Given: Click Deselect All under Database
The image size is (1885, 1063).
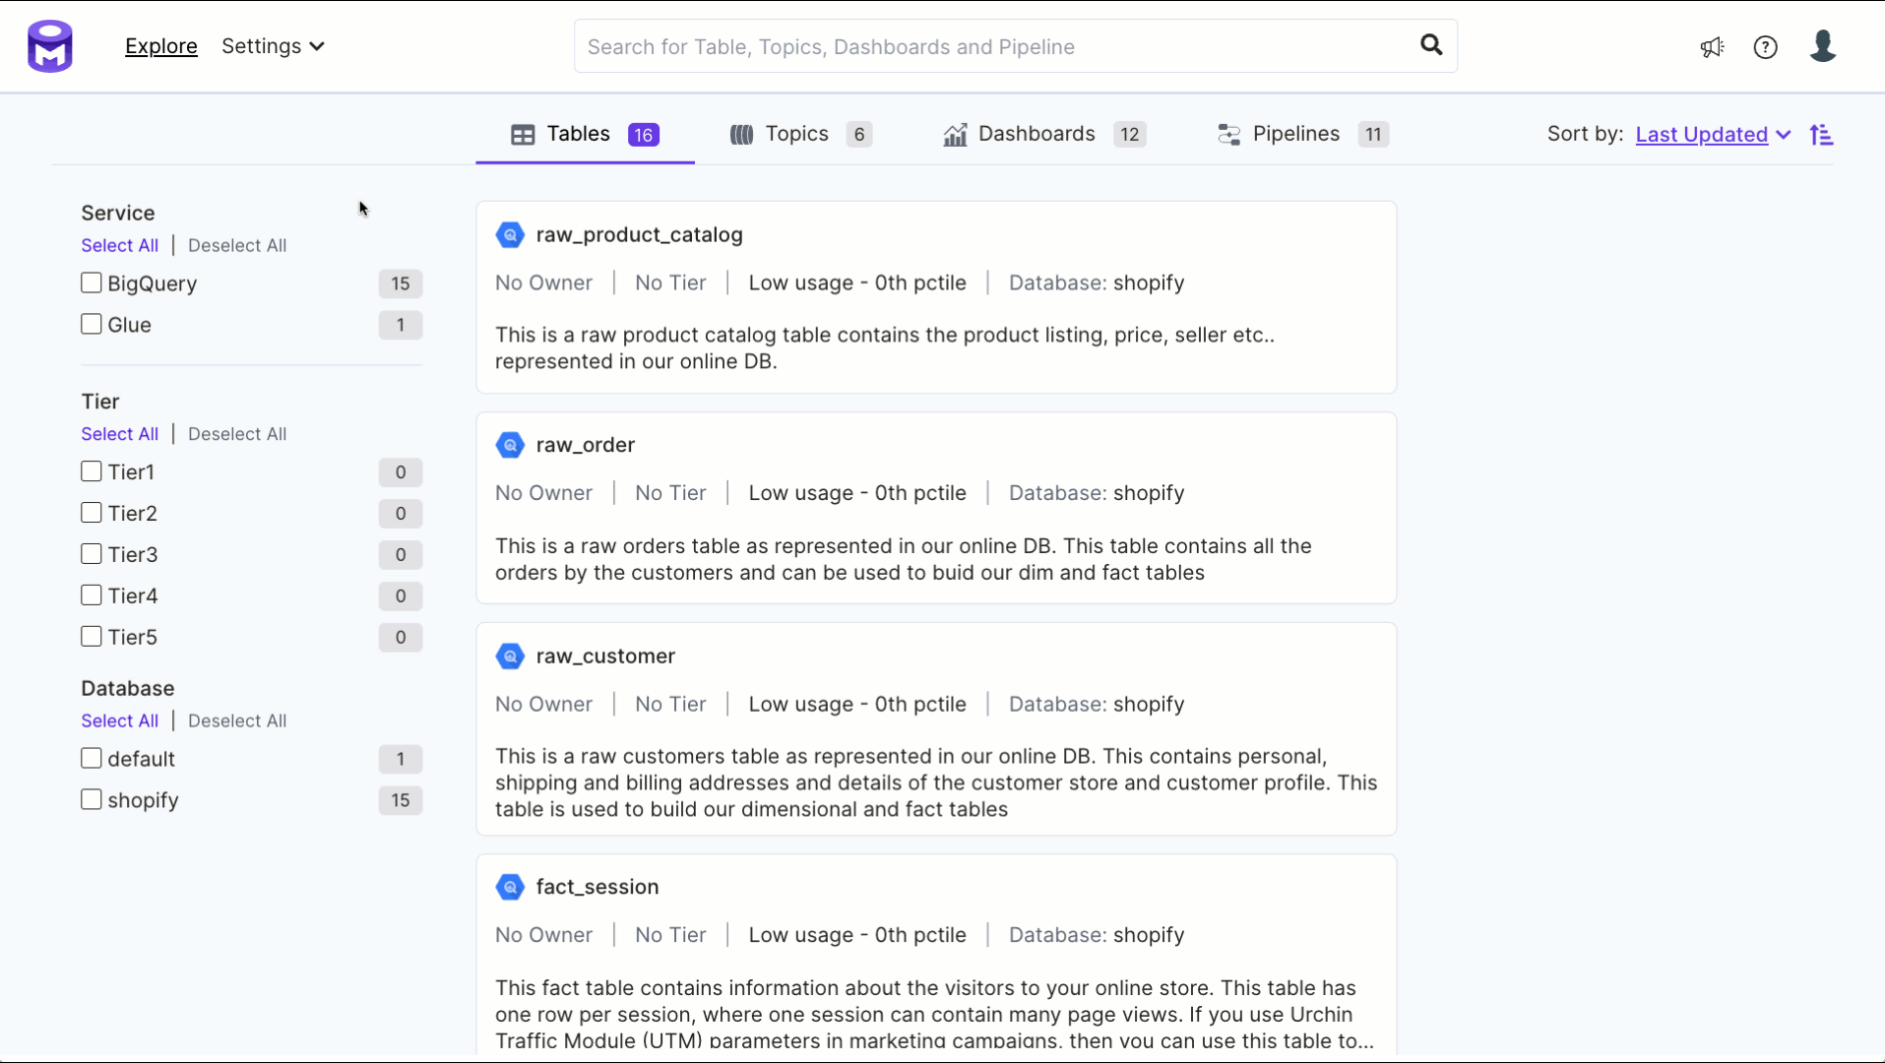Looking at the screenshot, I should [x=237, y=721].
